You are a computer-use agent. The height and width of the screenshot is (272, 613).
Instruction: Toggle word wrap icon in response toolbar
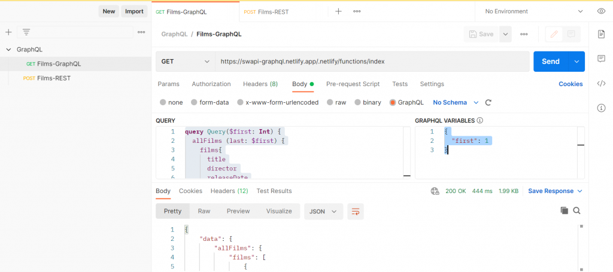tap(356, 211)
